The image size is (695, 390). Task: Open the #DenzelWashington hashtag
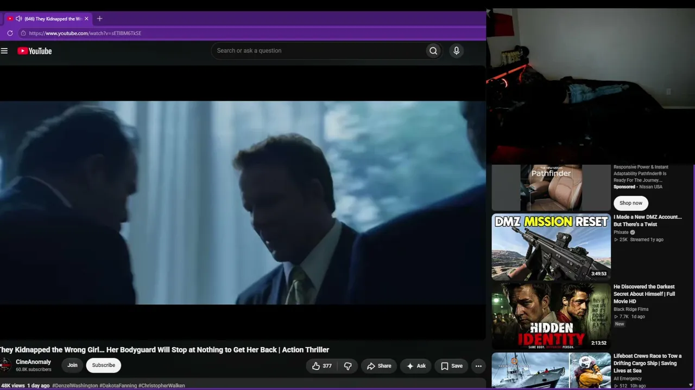point(75,386)
